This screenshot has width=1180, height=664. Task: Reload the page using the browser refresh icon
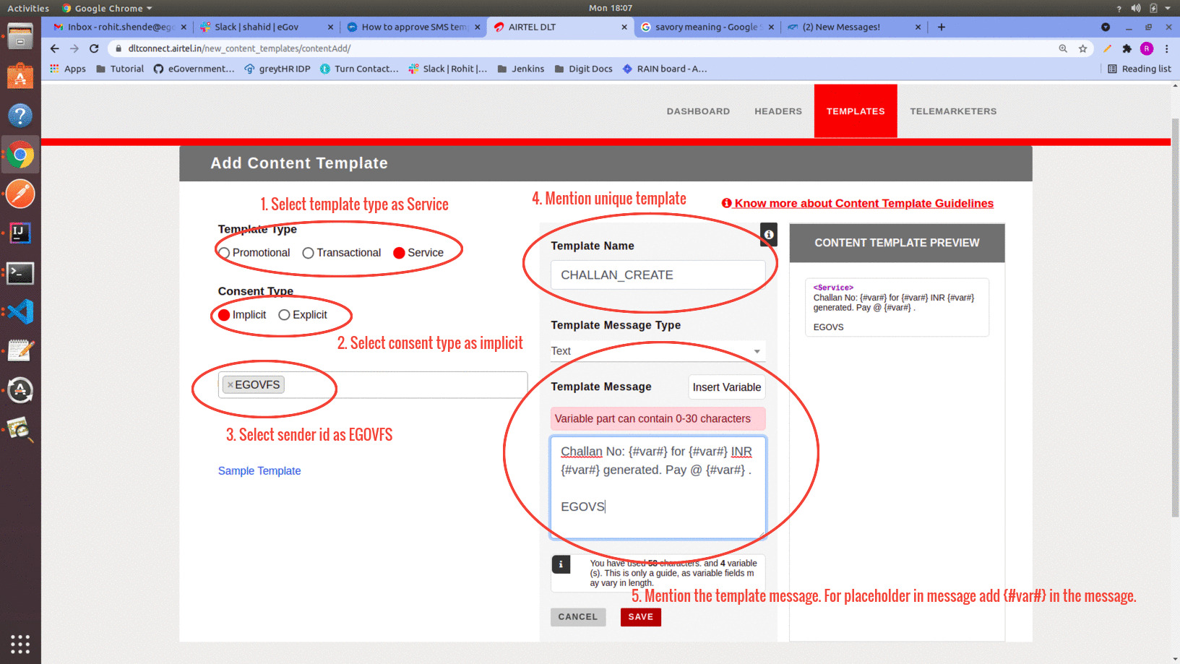click(x=94, y=48)
